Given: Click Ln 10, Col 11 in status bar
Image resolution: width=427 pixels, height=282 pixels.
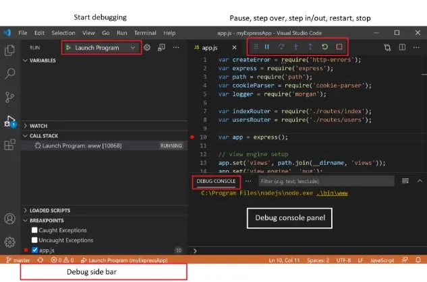Looking at the screenshot, I should (284, 260).
